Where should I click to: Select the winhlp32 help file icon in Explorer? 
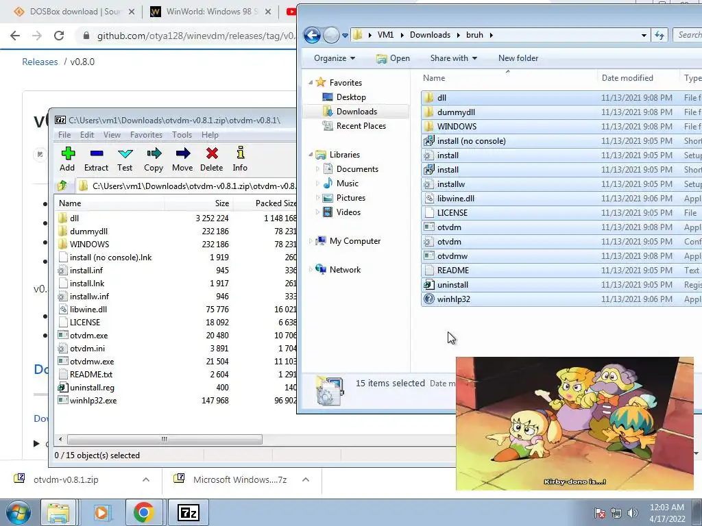429,299
